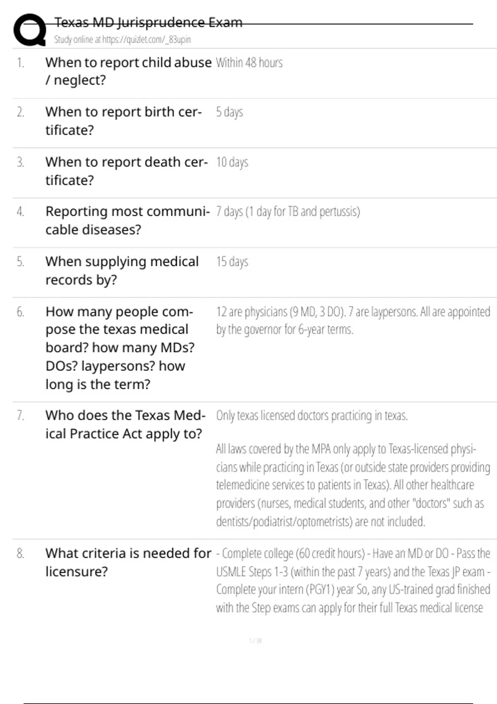The width and height of the screenshot is (497, 704).
Task: Select the supplying medical records question
Action: pyautogui.click(x=122, y=270)
